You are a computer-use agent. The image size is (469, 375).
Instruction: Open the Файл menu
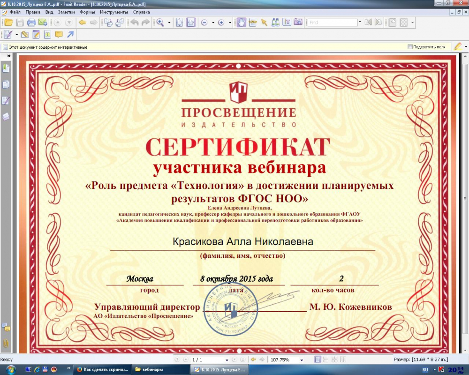click(x=15, y=12)
